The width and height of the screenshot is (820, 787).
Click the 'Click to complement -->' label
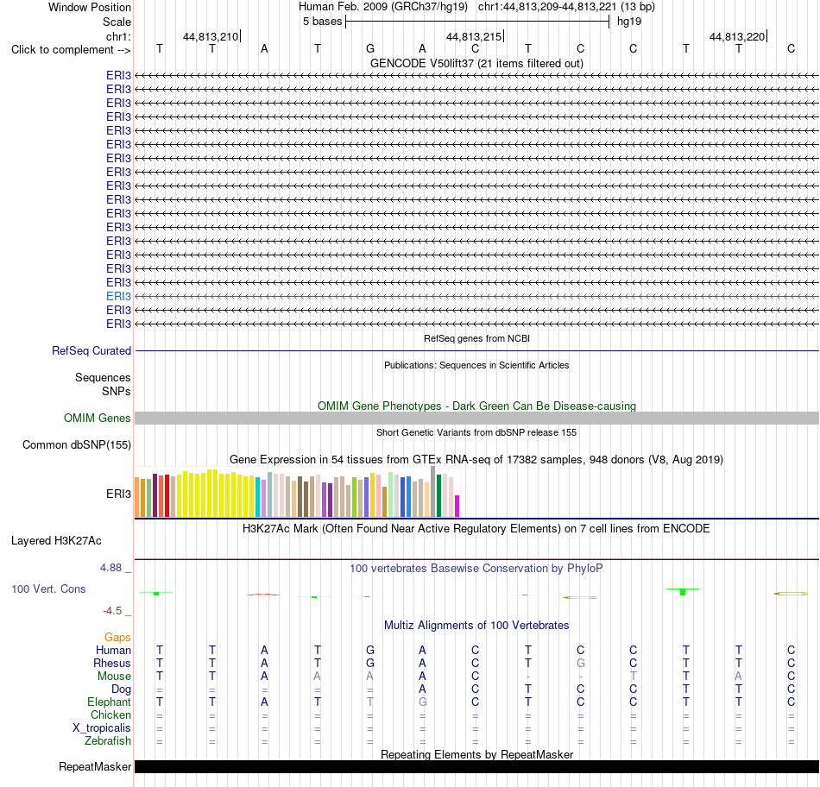[71, 50]
